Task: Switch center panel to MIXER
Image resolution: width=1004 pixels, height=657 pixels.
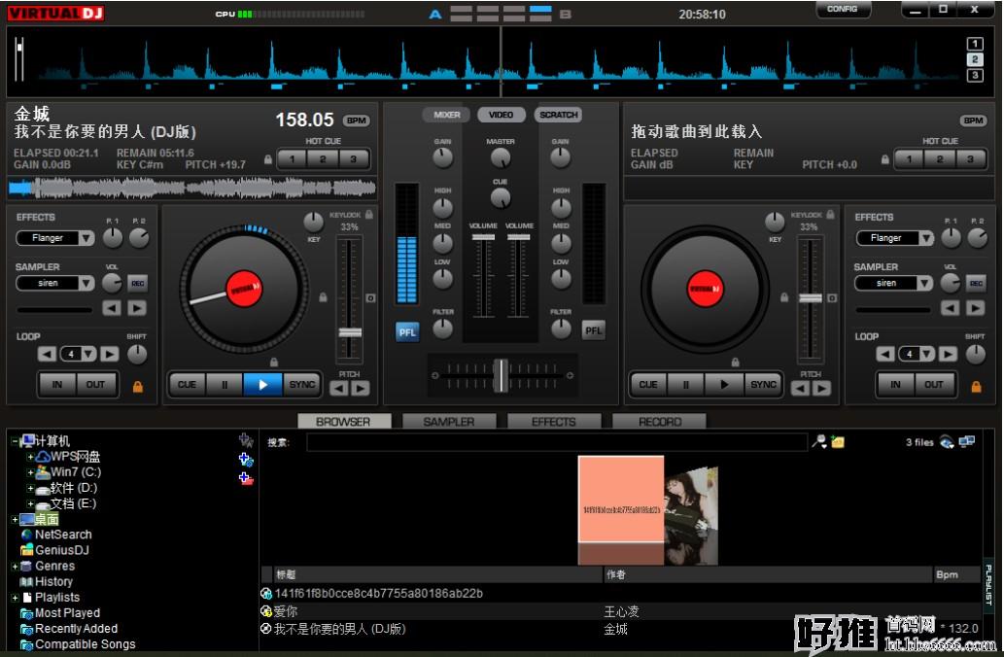Action: tap(446, 115)
